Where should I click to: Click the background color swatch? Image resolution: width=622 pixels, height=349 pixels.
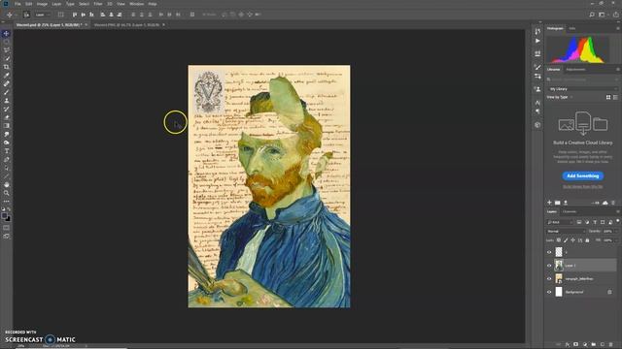[8, 219]
